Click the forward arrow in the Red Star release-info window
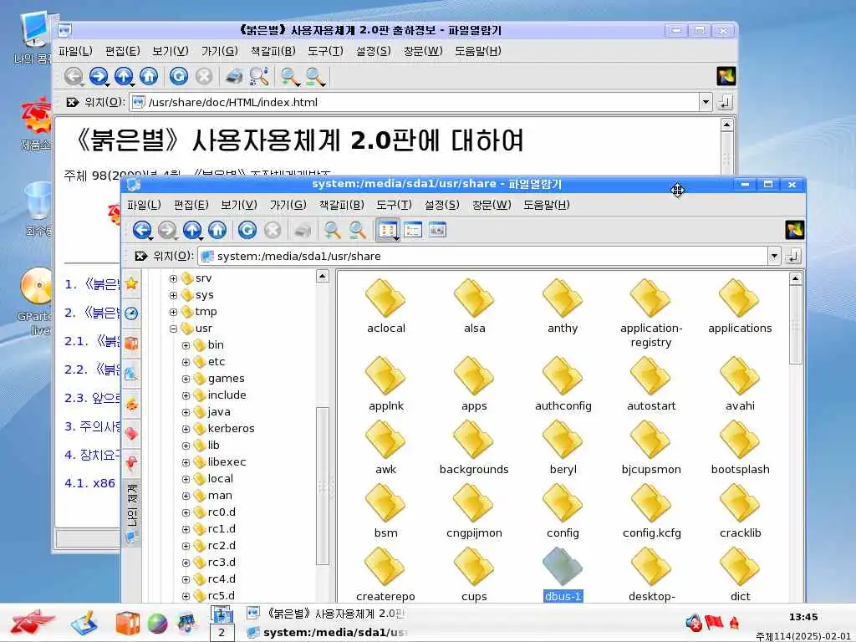 click(x=99, y=76)
